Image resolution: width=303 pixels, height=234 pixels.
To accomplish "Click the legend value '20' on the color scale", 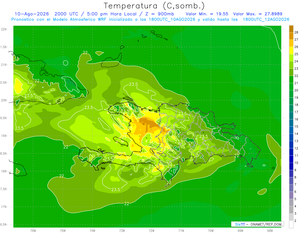I will [x=296, y=90].
